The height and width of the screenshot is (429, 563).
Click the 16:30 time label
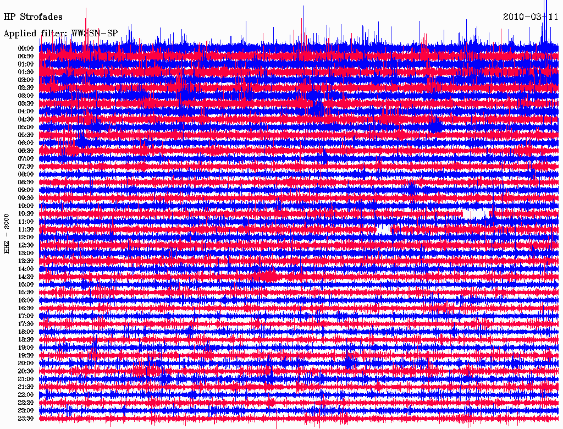(26, 309)
